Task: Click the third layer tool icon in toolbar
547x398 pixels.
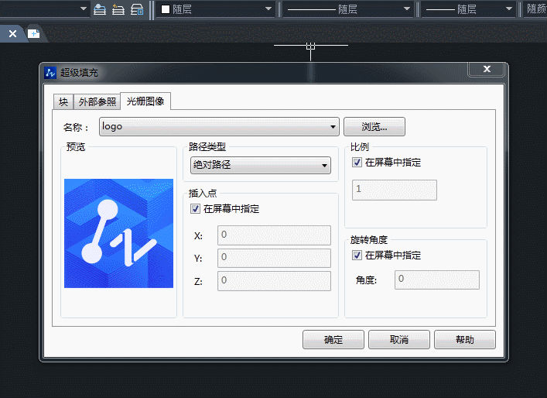Action: [136, 9]
